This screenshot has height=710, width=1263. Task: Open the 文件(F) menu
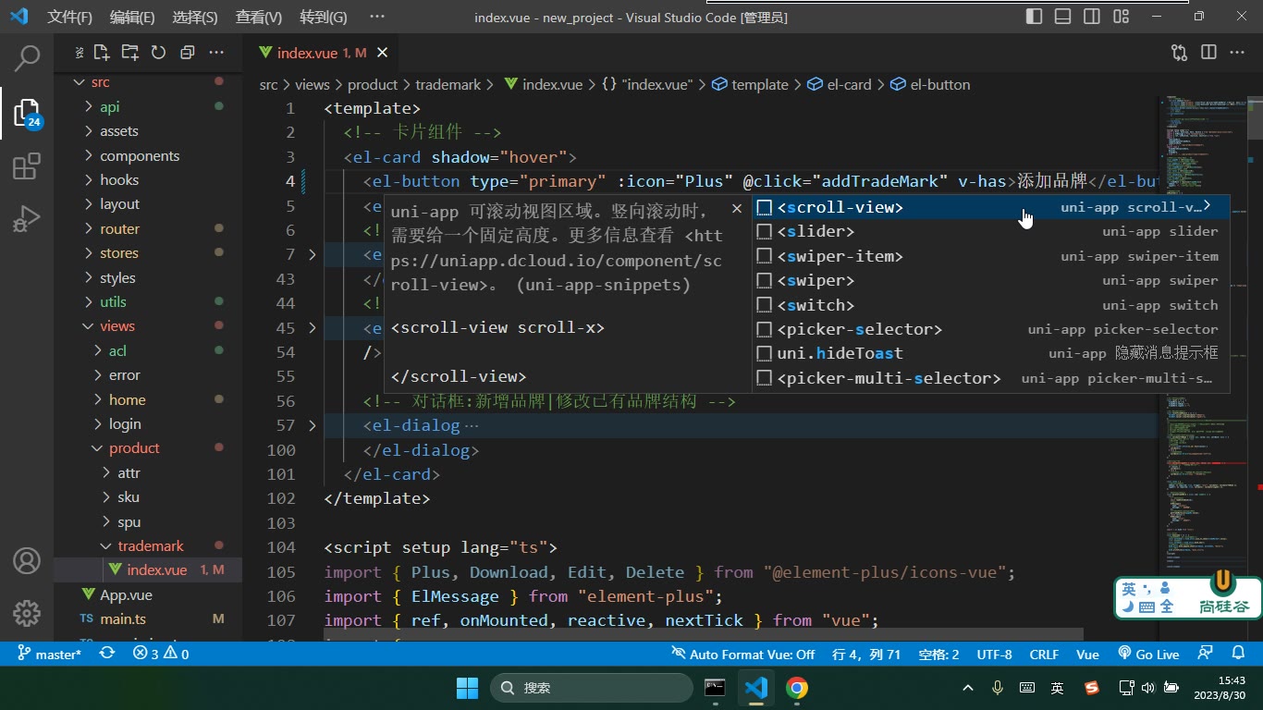(70, 17)
